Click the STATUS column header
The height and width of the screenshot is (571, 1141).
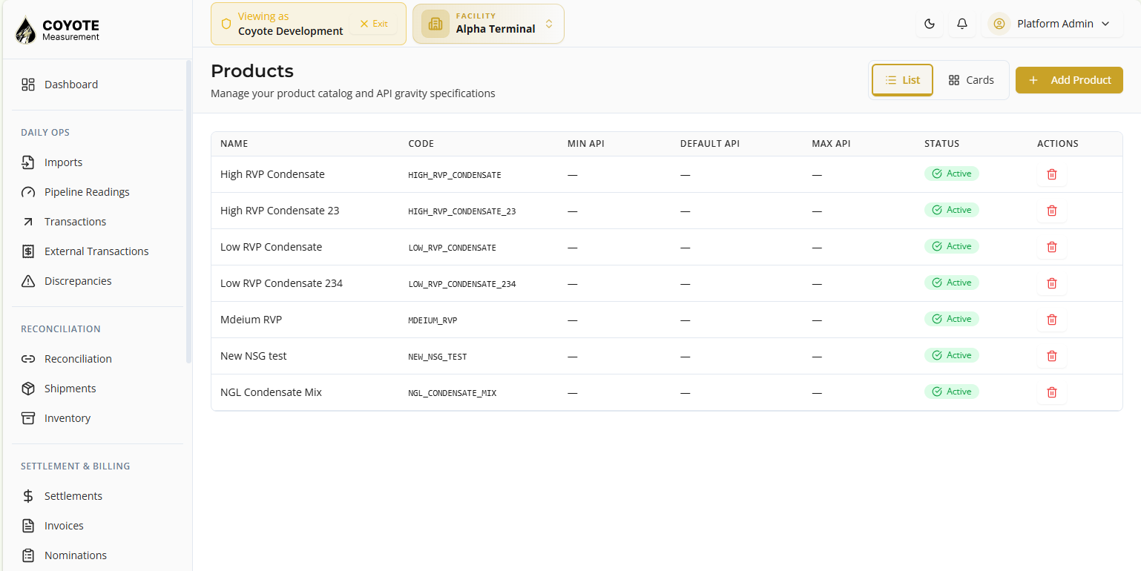click(942, 144)
